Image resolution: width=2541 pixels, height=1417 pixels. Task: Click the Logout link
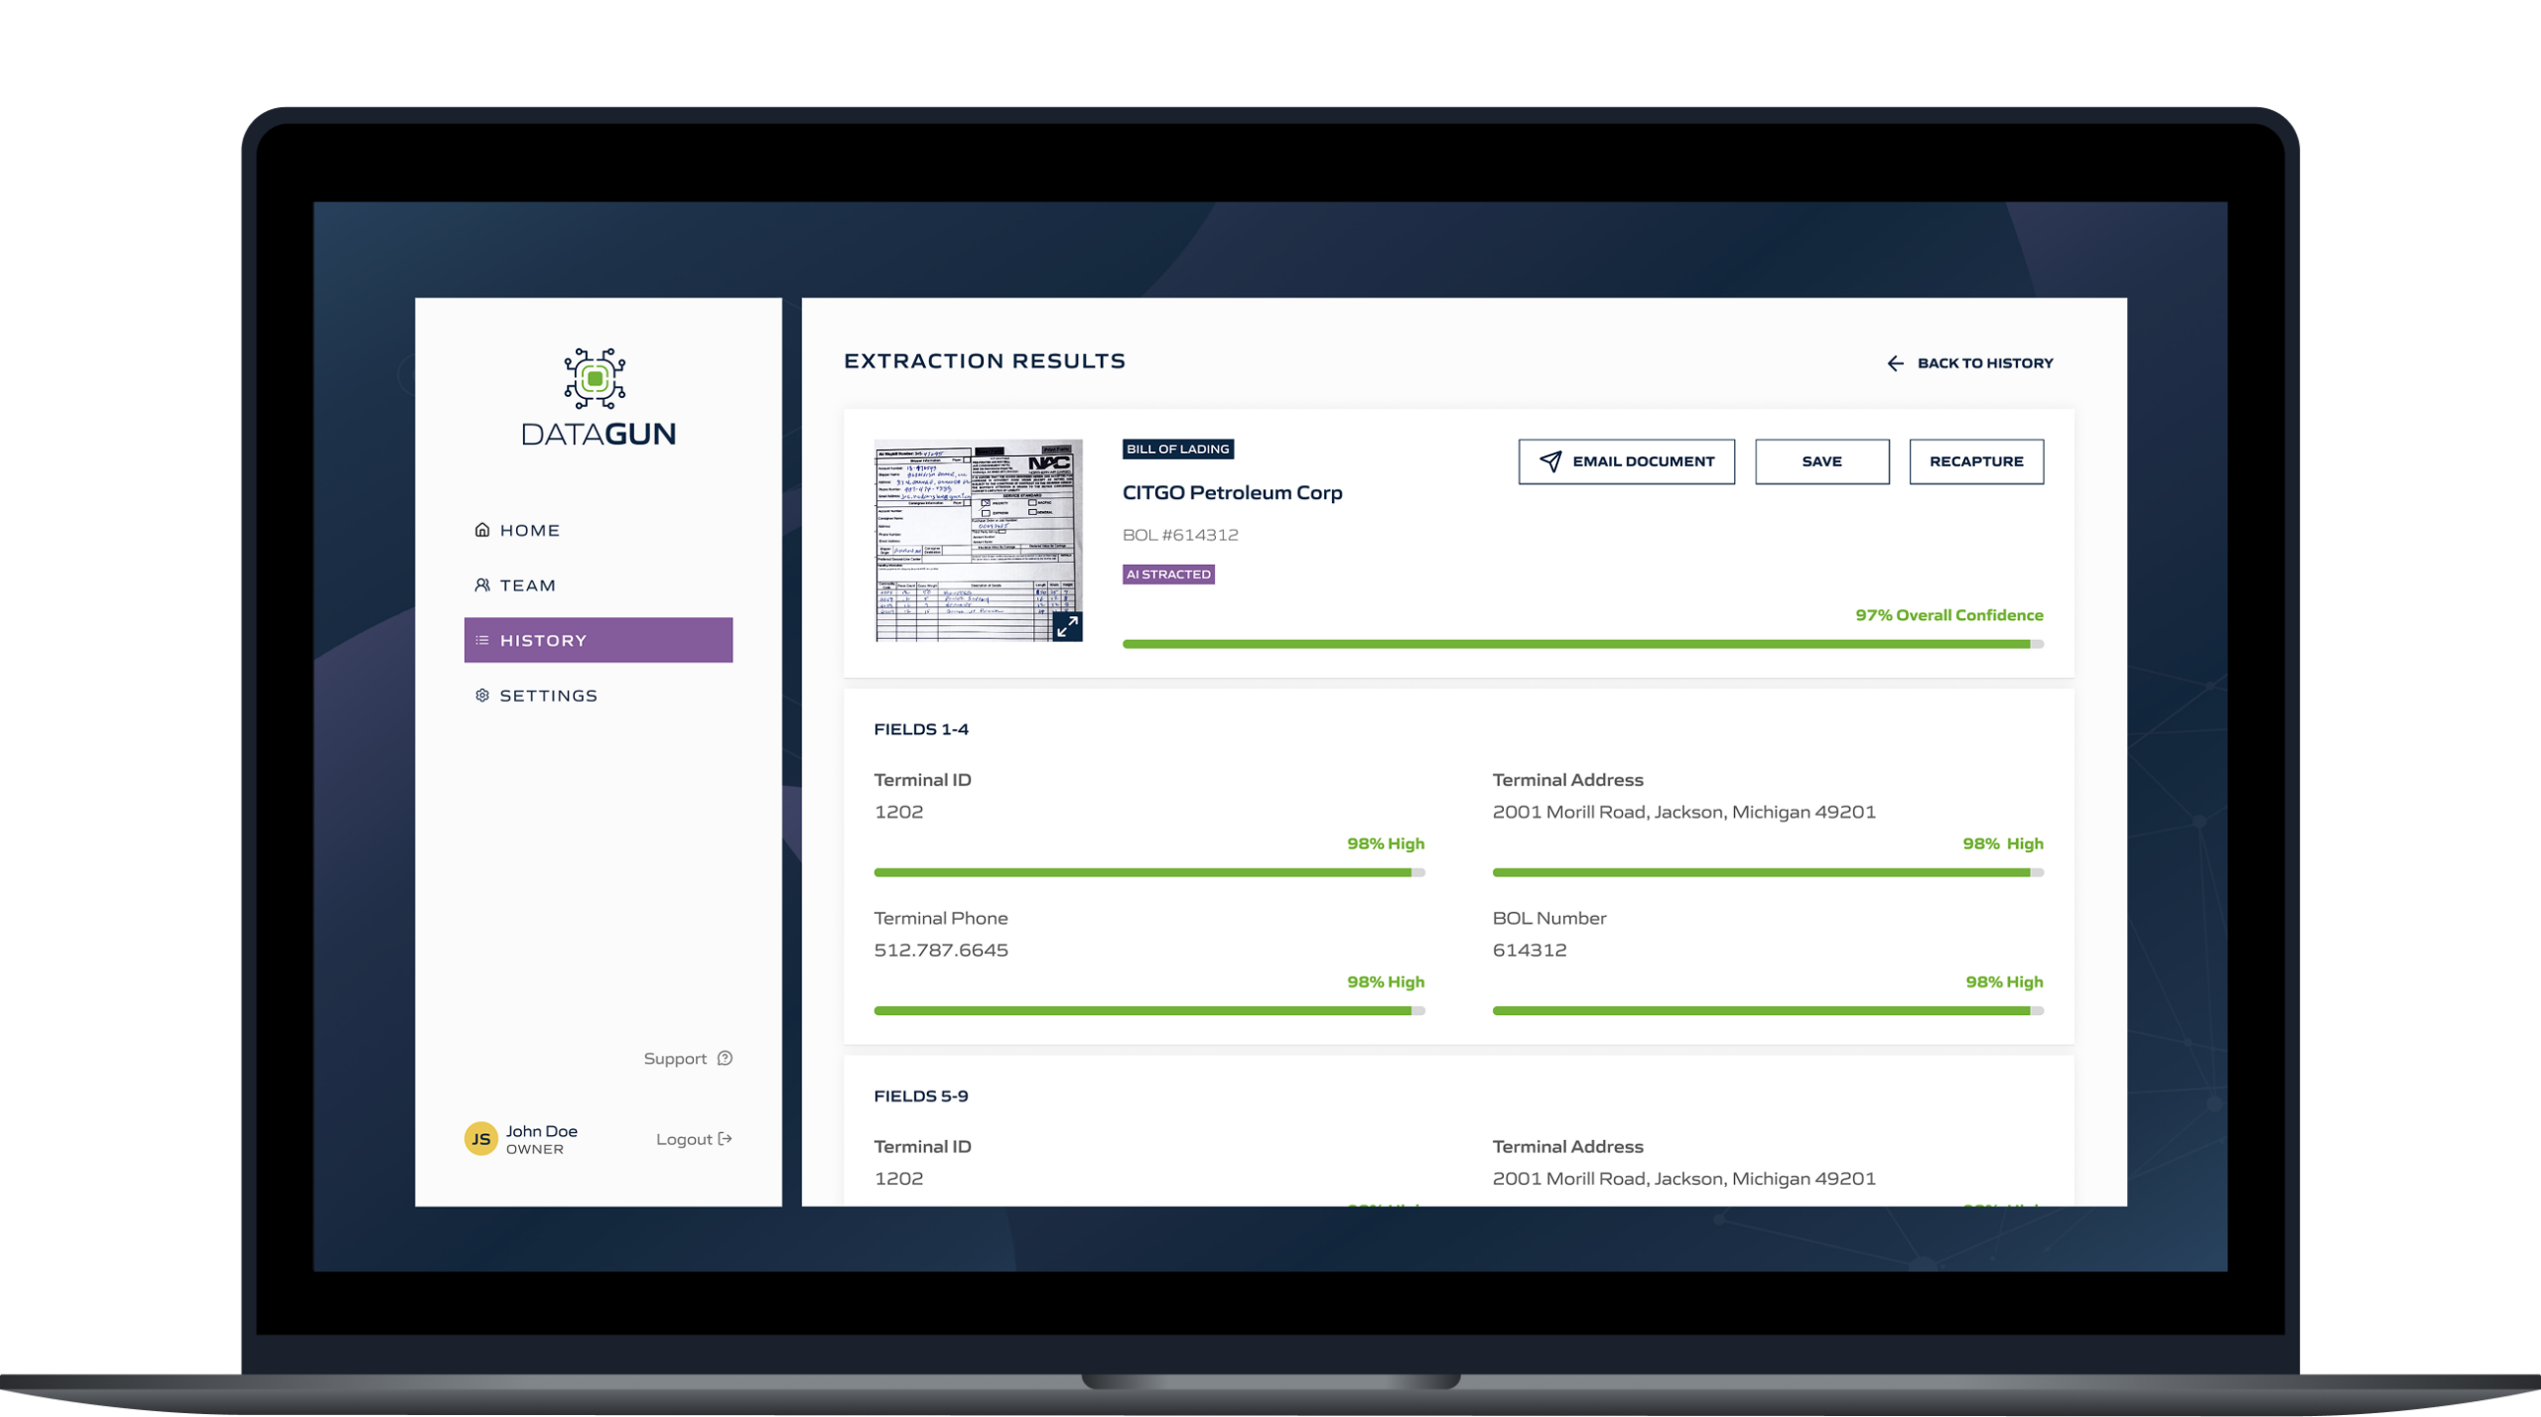694,1139
